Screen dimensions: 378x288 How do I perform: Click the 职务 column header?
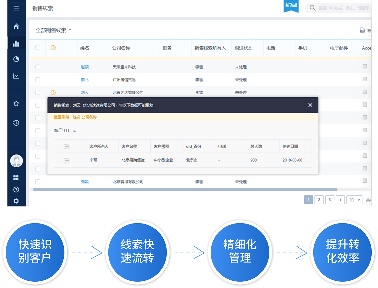coord(167,48)
